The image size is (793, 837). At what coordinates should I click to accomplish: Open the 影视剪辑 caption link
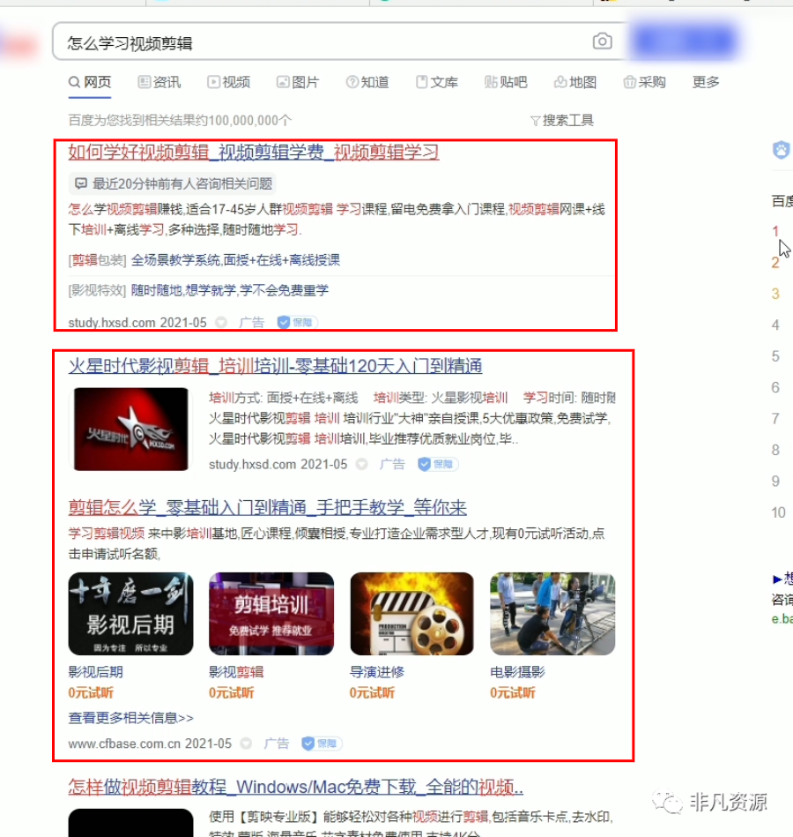pyautogui.click(x=236, y=672)
